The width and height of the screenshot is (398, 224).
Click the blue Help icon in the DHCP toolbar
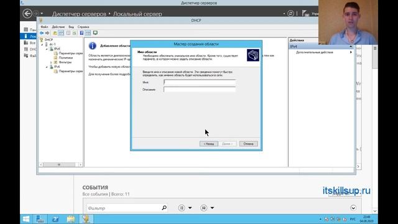pyautogui.click(x=81, y=33)
